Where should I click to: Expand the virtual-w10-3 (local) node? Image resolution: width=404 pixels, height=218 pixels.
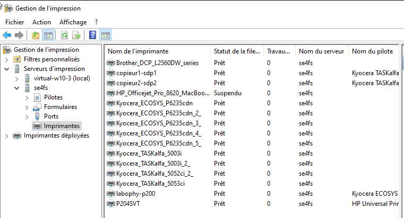[x=17, y=78]
